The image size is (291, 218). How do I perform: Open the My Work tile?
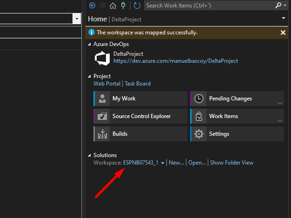[x=140, y=99]
